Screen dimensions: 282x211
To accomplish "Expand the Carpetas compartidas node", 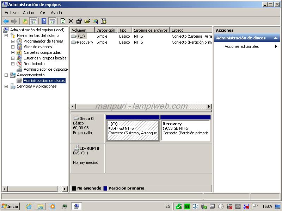I will (13, 52).
